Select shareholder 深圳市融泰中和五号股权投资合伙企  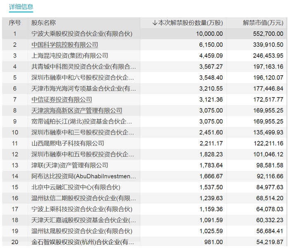click(x=83, y=154)
